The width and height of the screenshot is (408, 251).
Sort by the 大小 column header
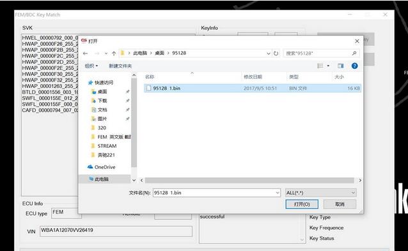click(x=339, y=76)
